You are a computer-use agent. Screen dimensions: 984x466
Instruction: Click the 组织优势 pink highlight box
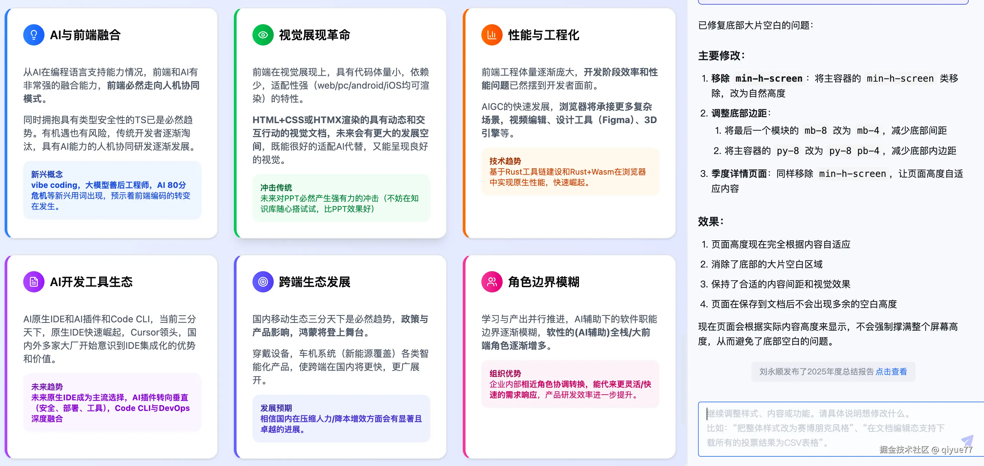pos(570,384)
